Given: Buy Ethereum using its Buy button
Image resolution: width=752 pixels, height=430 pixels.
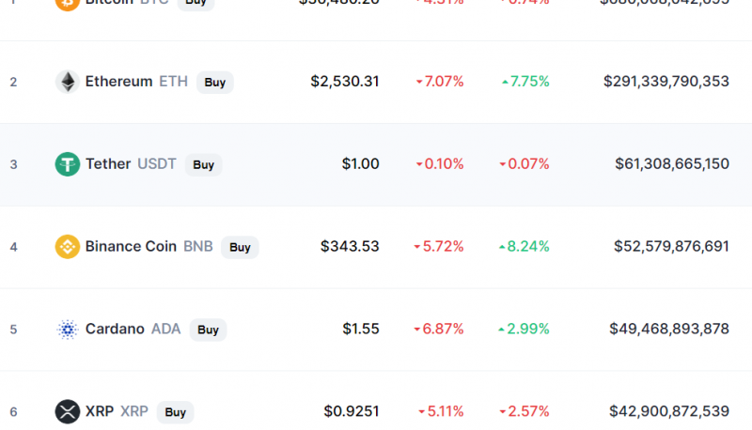Looking at the screenshot, I should point(215,82).
